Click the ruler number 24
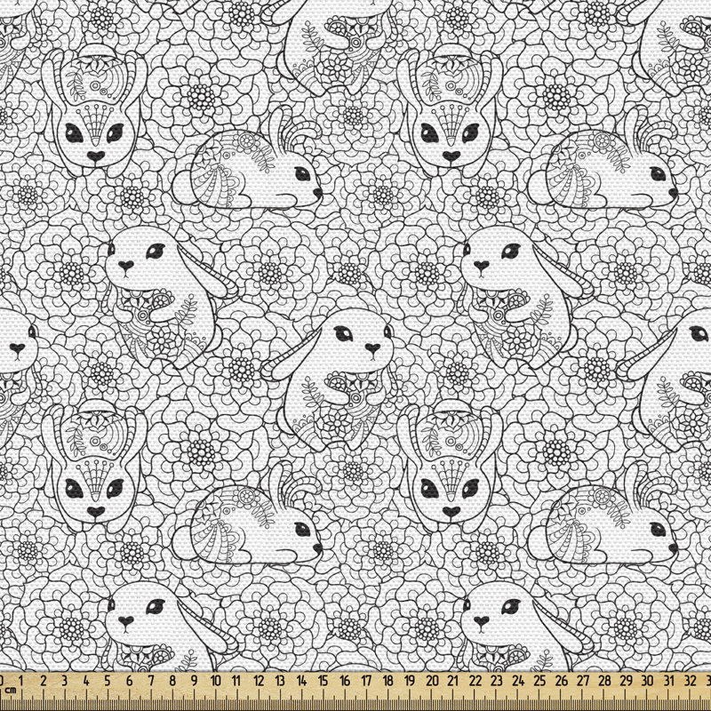711x711 pixels. (x=518, y=681)
